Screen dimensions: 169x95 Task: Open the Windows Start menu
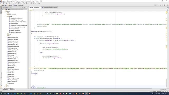point(2,94)
